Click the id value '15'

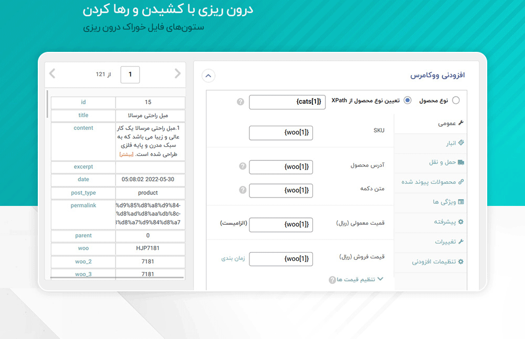tap(148, 102)
